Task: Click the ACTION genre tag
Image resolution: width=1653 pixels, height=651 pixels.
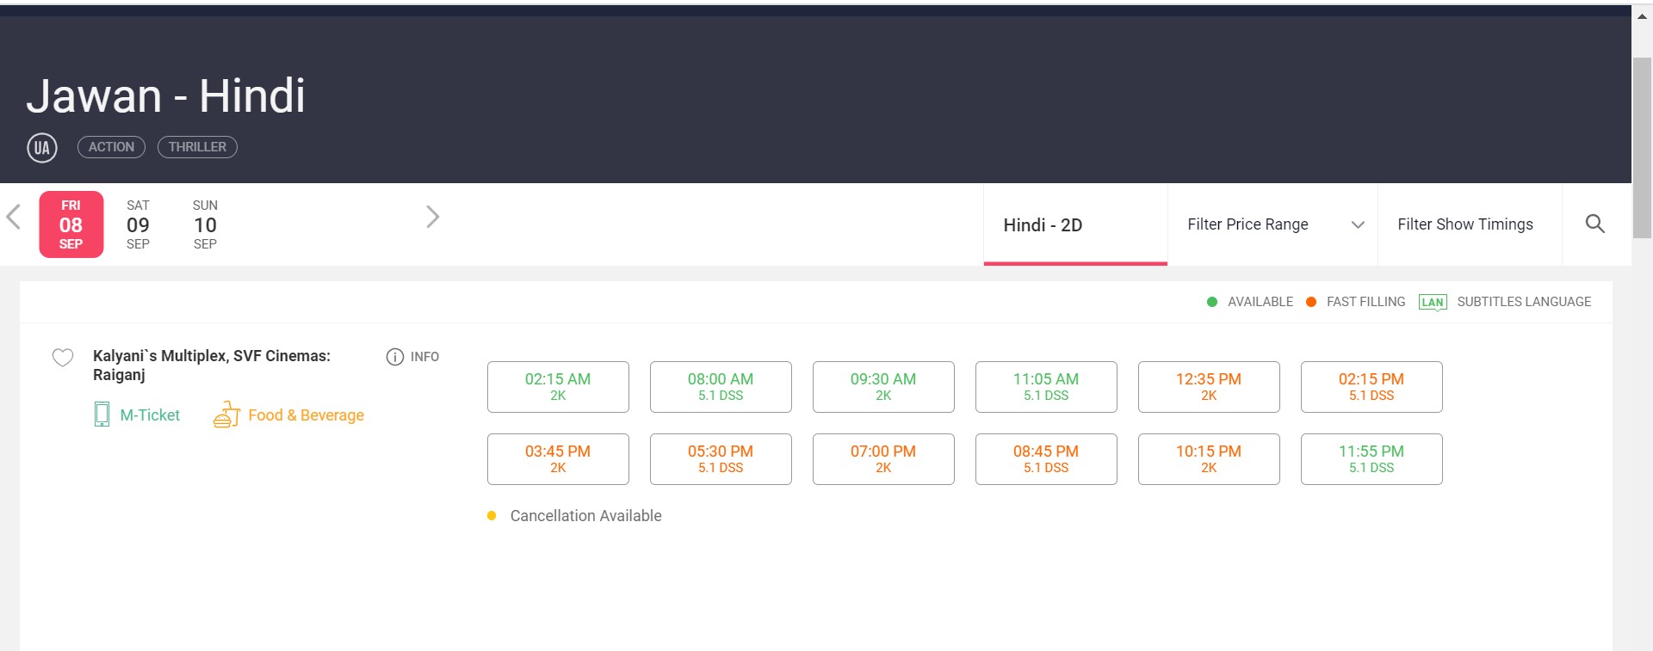Action: click(x=111, y=147)
